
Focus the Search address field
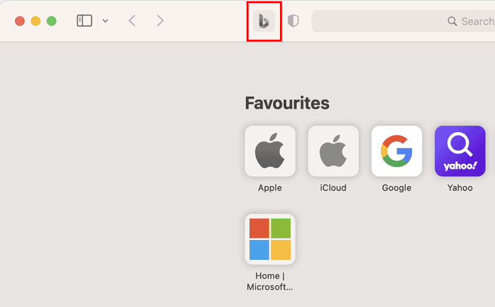tap(403, 21)
